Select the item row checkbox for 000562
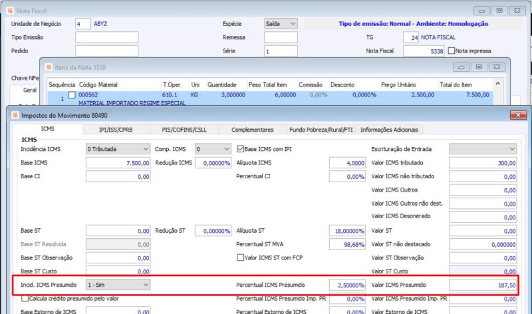The image size is (532, 314). pos(72,96)
